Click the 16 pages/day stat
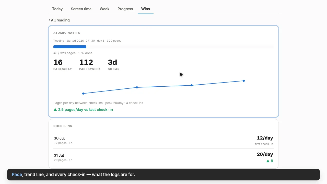Image resolution: width=327 pixels, height=184 pixels. [63, 64]
